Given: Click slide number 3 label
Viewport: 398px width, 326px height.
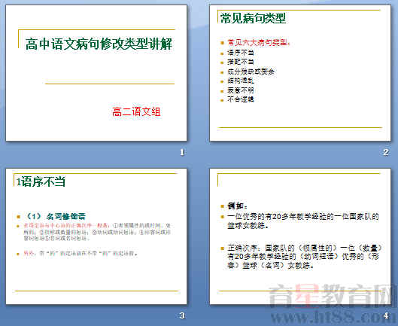Looking at the screenshot, I should 182,315.
